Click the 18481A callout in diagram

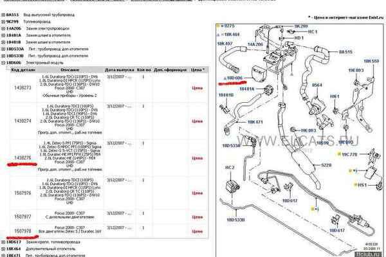pyautogui.click(x=247, y=89)
